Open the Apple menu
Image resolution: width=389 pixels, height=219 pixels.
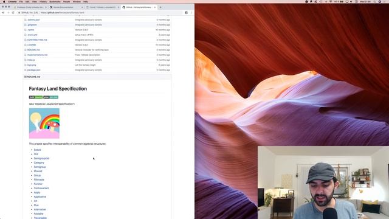4,1
